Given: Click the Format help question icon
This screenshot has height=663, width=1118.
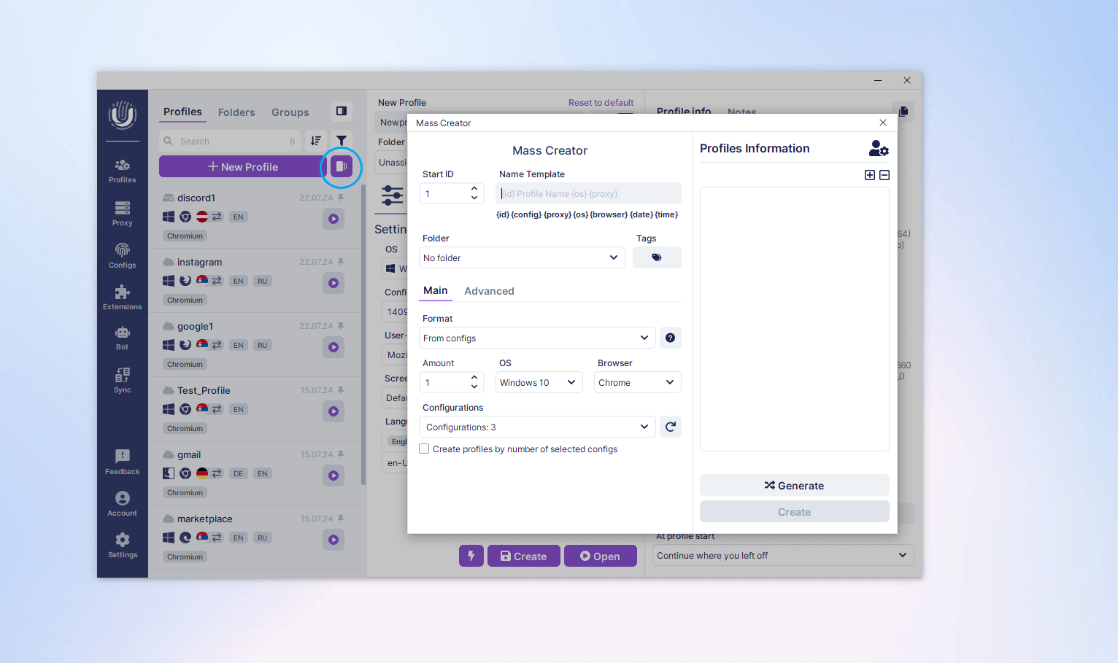Looking at the screenshot, I should (670, 338).
